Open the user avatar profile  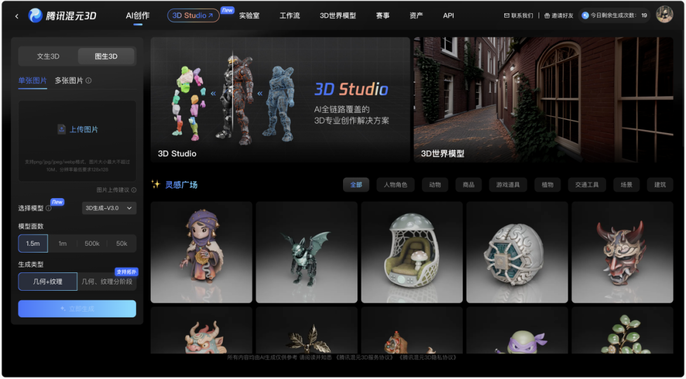(664, 15)
